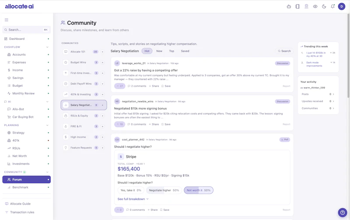
Task: Vote 'Negotiate higher' poll option
Action: (x=164, y=190)
